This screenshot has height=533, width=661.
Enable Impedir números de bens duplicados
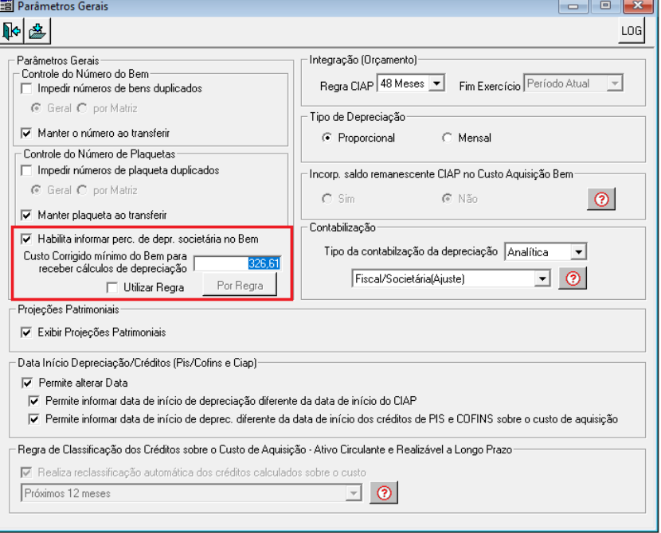click(x=26, y=88)
